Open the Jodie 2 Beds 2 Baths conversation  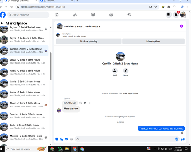click(x=24, y=126)
